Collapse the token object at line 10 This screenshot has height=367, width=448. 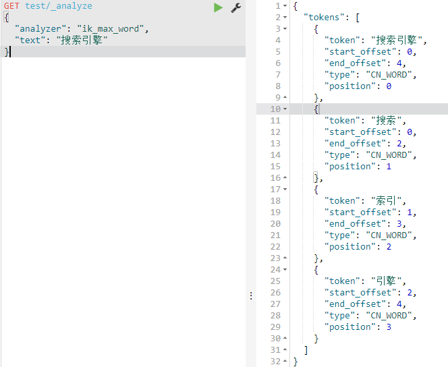pyautogui.click(x=285, y=109)
